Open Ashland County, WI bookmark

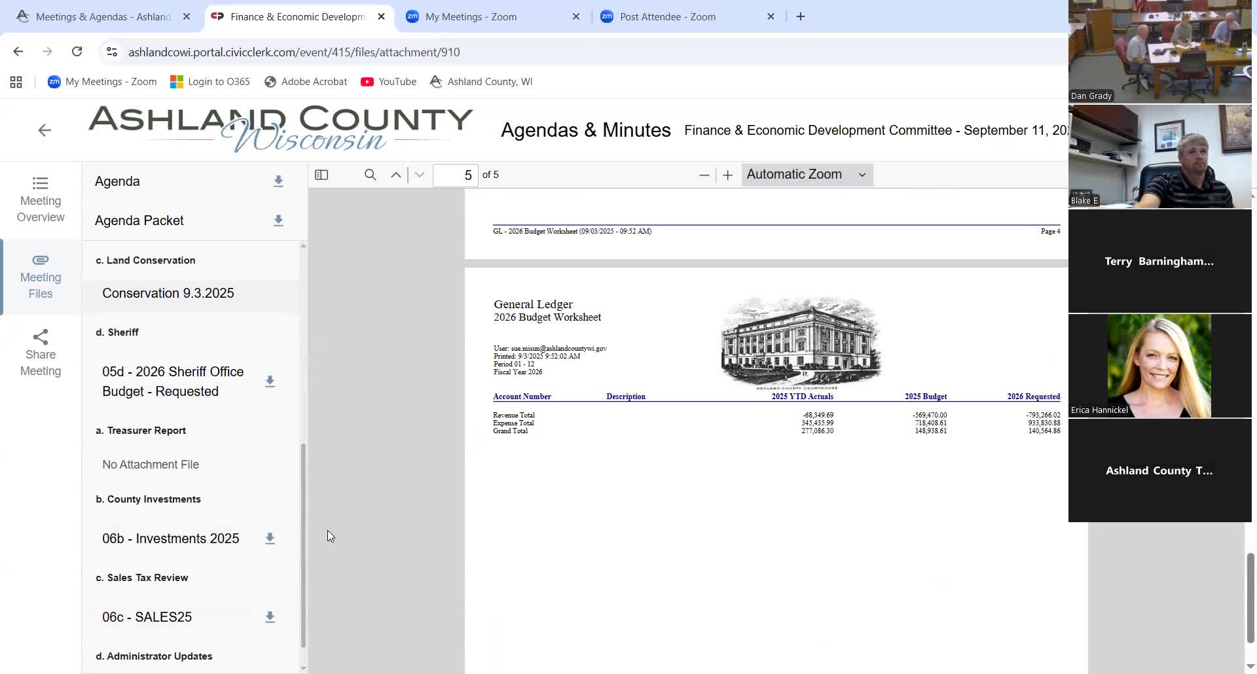click(x=481, y=82)
